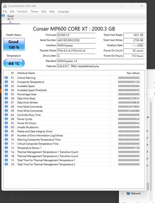Select the Critical Warning attribute name
Screen dimensions: 155x203
tap(26, 78)
